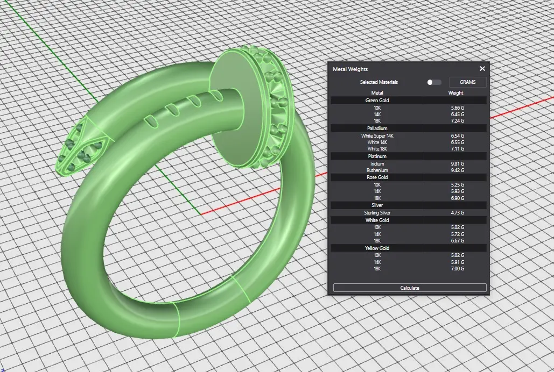The width and height of the screenshot is (554, 372).
Task: Click the 9.81 G weight value
Action: tap(458, 164)
